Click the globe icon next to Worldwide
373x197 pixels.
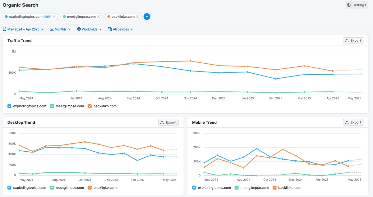coord(78,29)
